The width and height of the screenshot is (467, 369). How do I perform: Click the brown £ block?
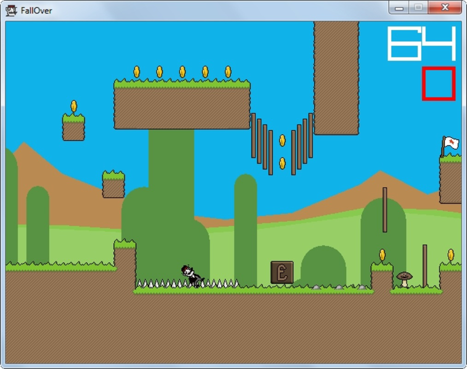(282, 272)
